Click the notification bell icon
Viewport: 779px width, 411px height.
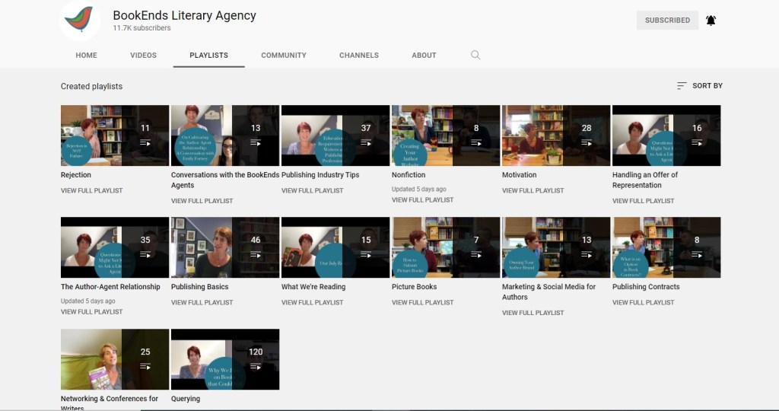pos(711,21)
